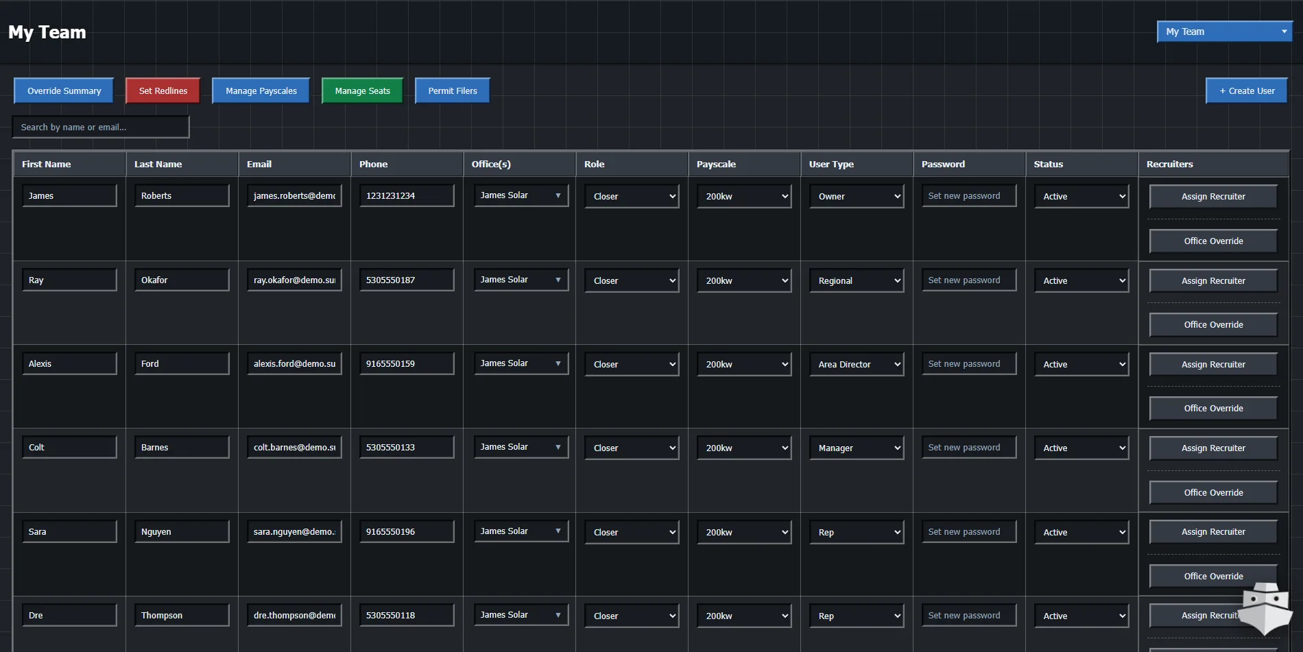The image size is (1303, 652).
Task: Click the Email column header
Action: point(294,164)
